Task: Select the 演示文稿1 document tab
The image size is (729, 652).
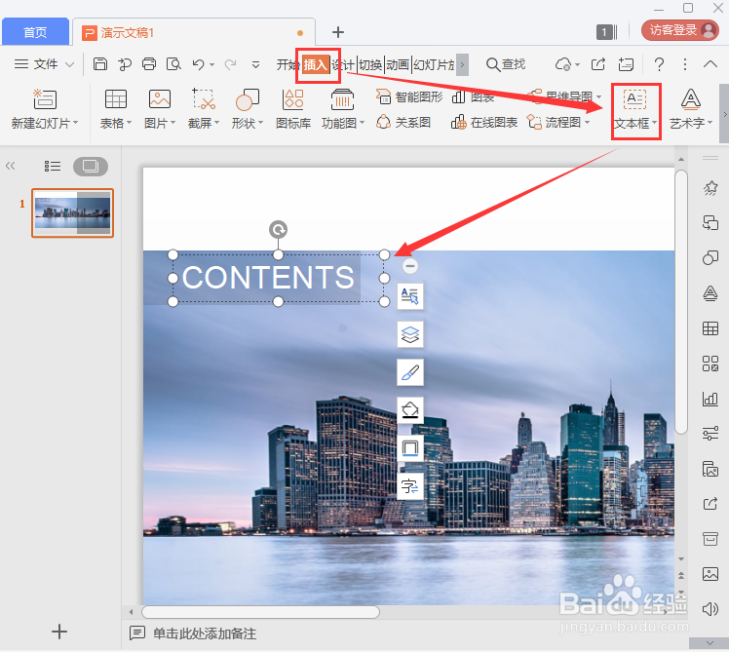Action: pyautogui.click(x=194, y=32)
